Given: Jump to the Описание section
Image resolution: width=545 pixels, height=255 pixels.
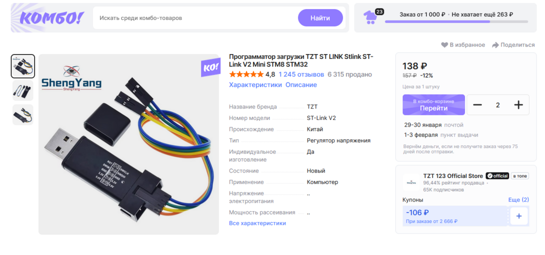Looking at the screenshot, I should 301,85.
